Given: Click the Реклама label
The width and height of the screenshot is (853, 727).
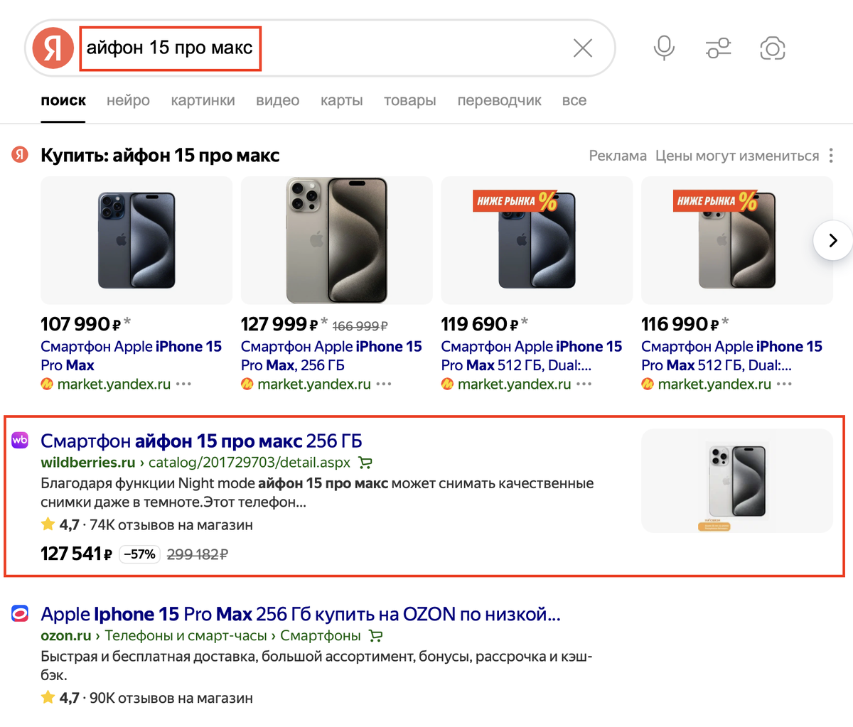Looking at the screenshot, I should (x=618, y=156).
